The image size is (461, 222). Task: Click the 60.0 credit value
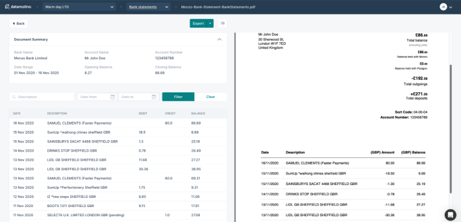pos(169,178)
